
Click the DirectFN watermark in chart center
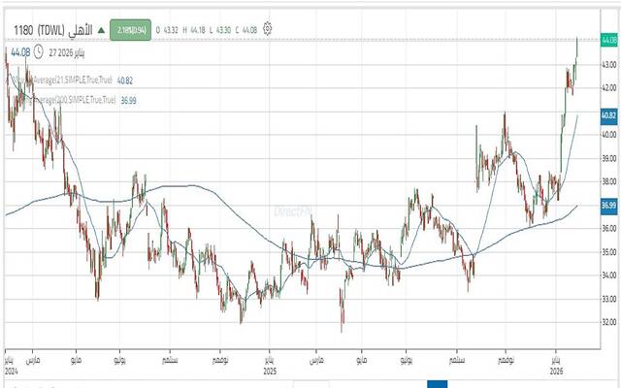coord(291,210)
